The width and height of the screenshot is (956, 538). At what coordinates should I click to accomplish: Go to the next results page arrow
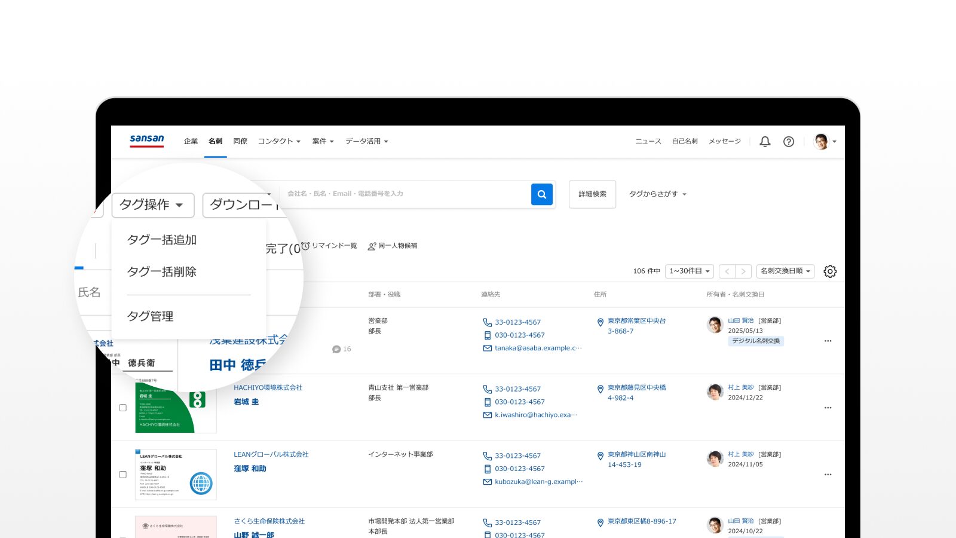[x=743, y=271]
